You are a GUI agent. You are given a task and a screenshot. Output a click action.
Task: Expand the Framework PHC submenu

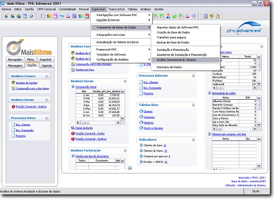coord(121,49)
